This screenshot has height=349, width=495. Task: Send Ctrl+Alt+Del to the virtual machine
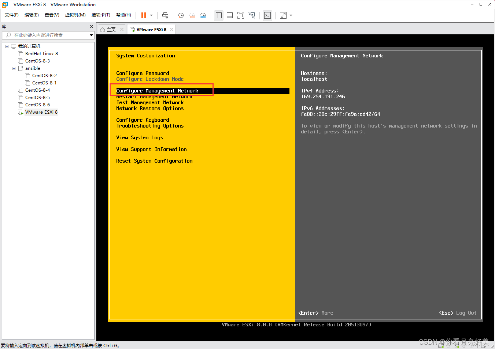pyautogui.click(x=165, y=15)
